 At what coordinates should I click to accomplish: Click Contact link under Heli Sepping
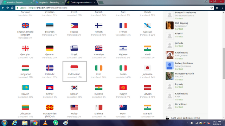tap(179, 29)
